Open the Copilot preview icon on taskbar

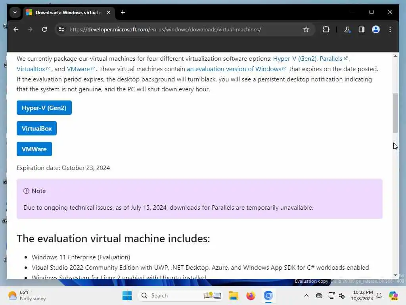tap(393, 295)
